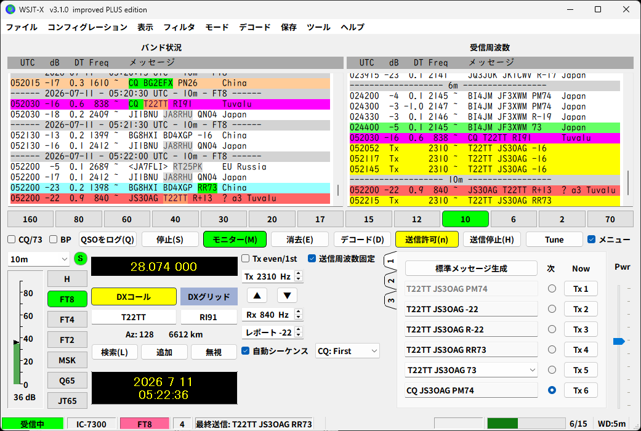
Task: Select the 40 meter band button
Action: (x=175, y=219)
